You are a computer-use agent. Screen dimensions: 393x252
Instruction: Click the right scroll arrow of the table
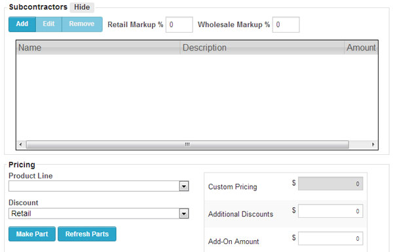point(373,144)
